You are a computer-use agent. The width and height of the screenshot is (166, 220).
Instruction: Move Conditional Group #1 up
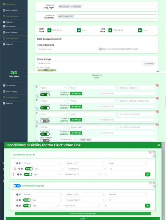coord(154,152)
